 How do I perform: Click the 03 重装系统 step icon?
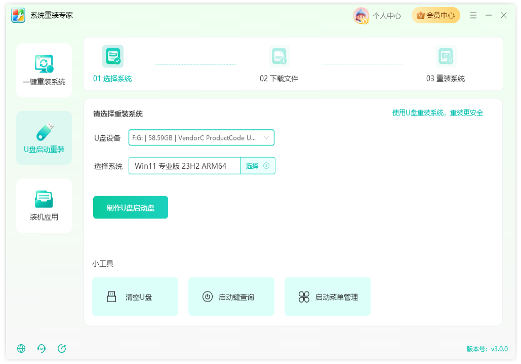click(x=446, y=56)
